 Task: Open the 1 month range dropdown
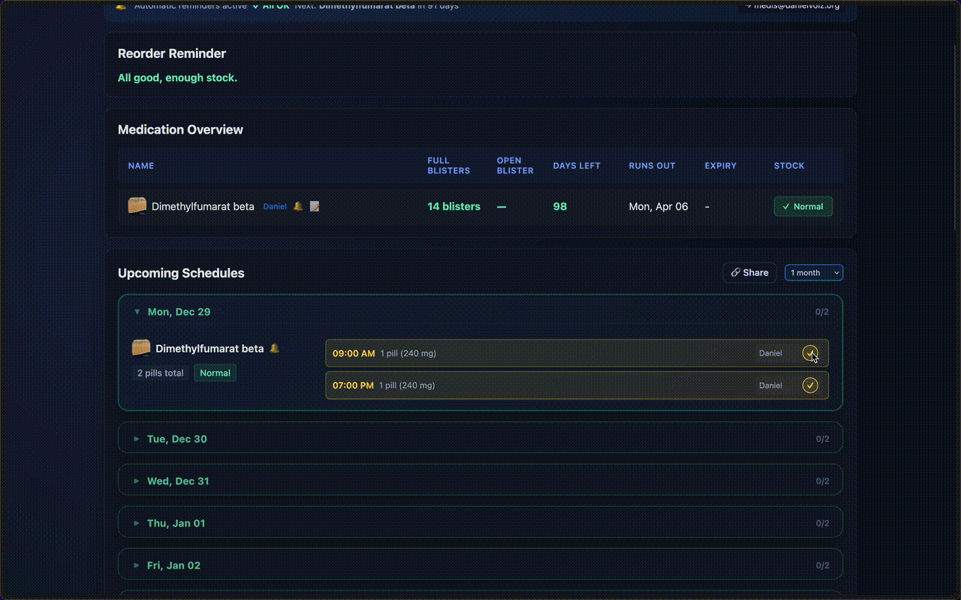pyautogui.click(x=814, y=272)
